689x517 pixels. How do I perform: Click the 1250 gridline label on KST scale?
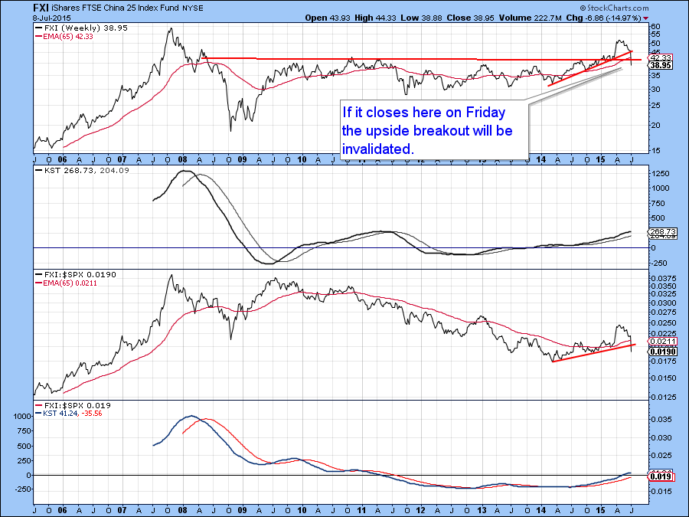click(x=661, y=174)
